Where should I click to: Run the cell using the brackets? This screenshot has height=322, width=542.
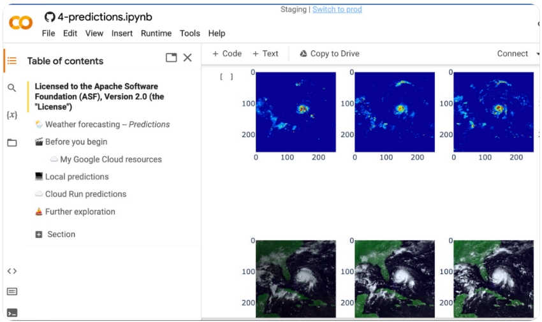(x=226, y=77)
